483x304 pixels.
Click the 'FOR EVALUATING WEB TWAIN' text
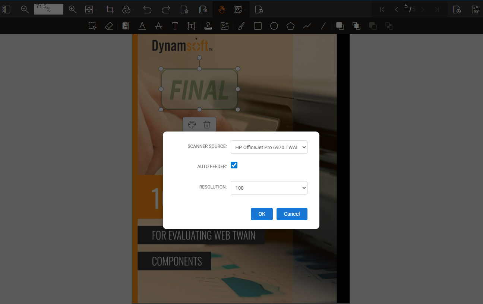pos(203,235)
